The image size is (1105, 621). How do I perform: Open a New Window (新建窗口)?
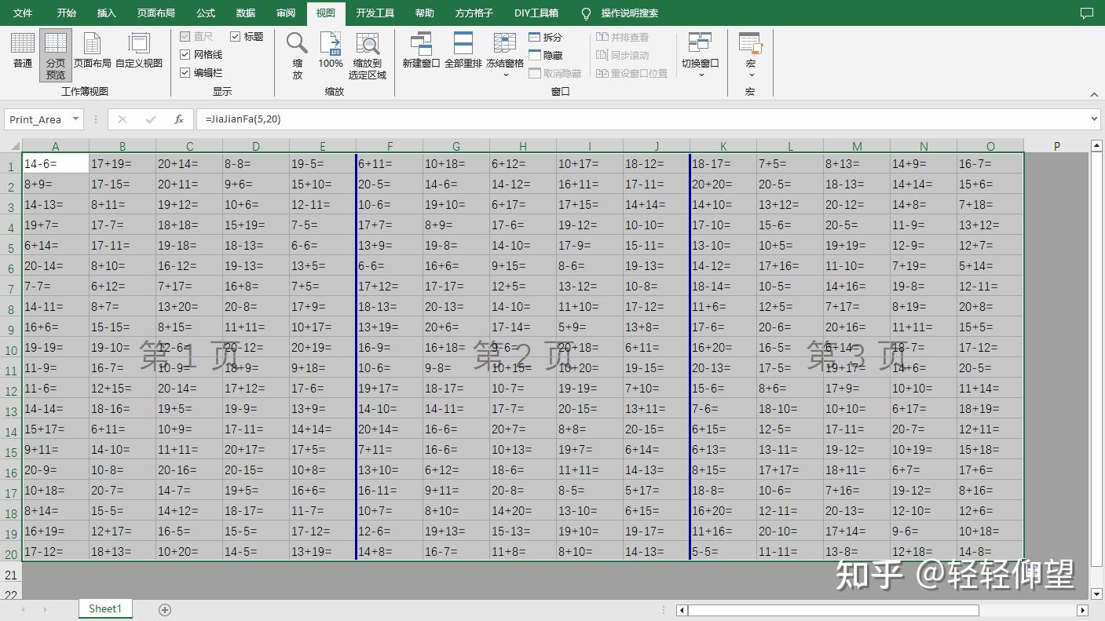(421, 51)
